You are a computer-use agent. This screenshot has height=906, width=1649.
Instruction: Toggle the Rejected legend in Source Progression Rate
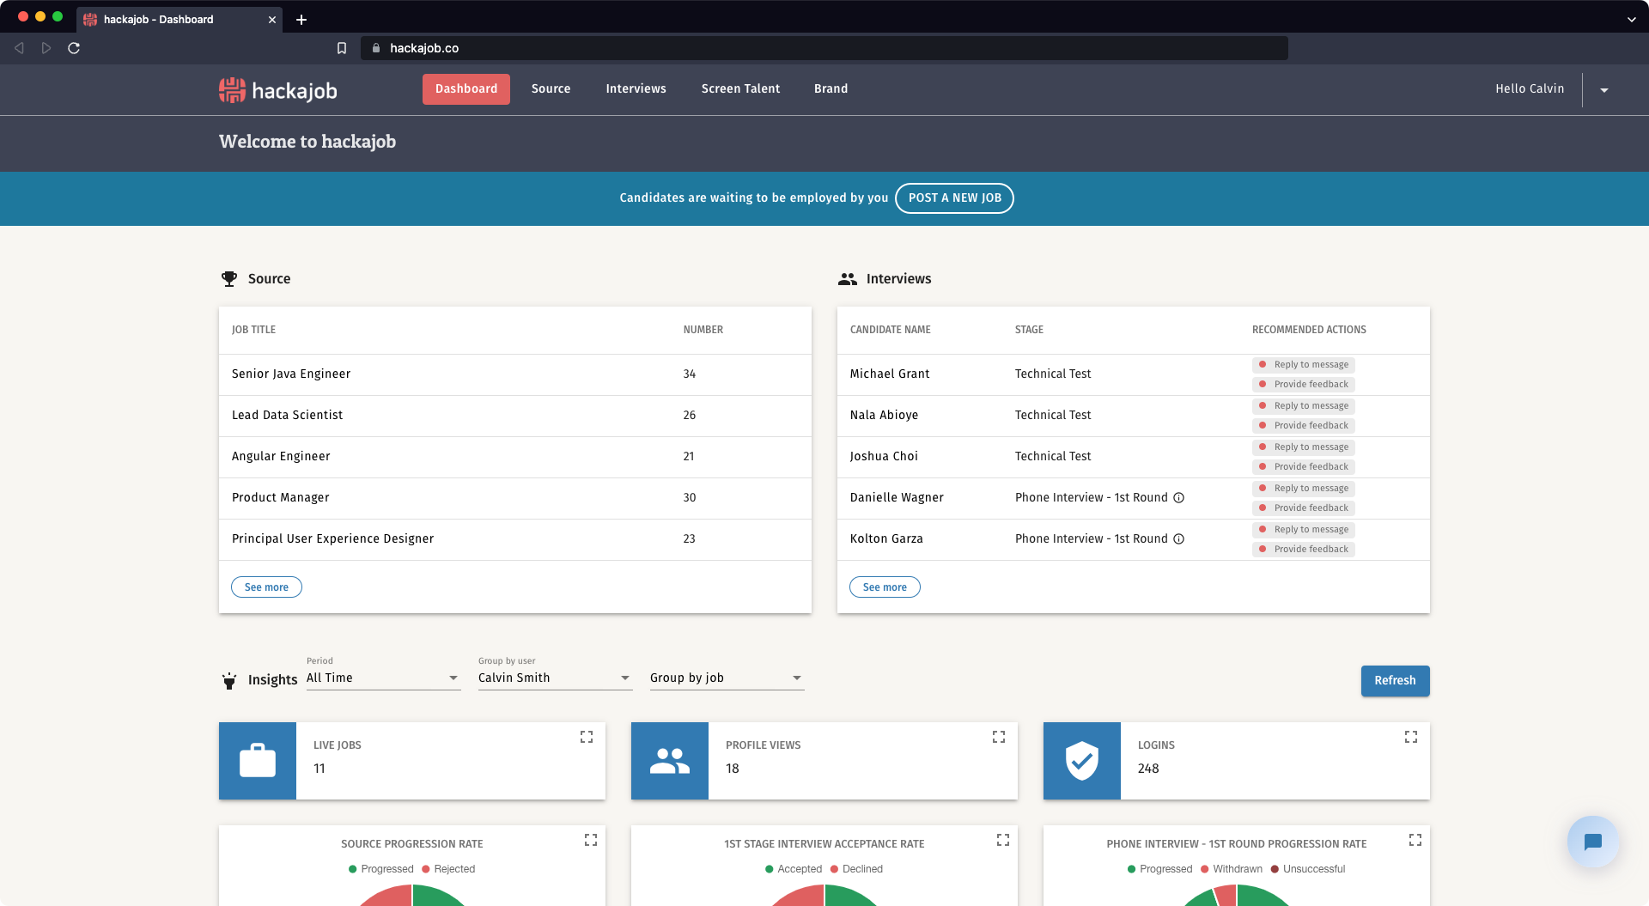pyautogui.click(x=450, y=868)
